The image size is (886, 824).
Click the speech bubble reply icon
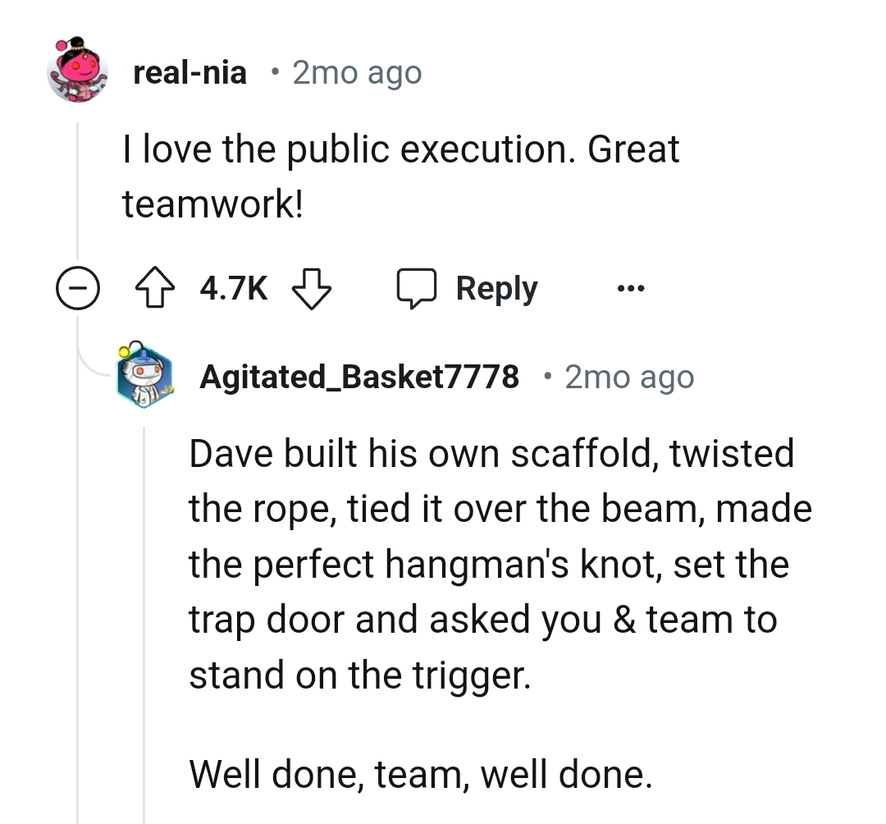[x=418, y=288]
